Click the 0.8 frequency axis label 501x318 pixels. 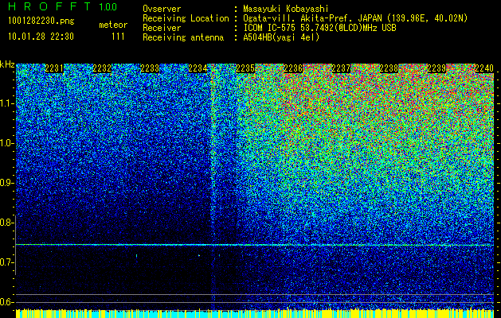6,223
